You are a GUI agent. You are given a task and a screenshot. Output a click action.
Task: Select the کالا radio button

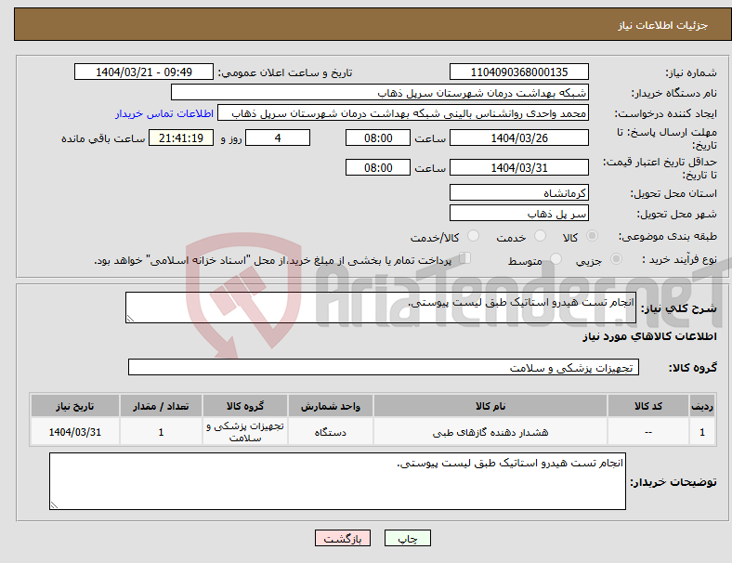pos(592,236)
